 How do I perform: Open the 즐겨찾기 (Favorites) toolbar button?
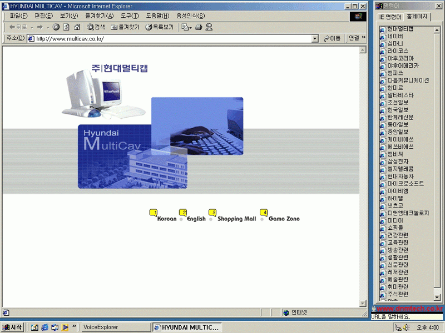click(x=125, y=27)
